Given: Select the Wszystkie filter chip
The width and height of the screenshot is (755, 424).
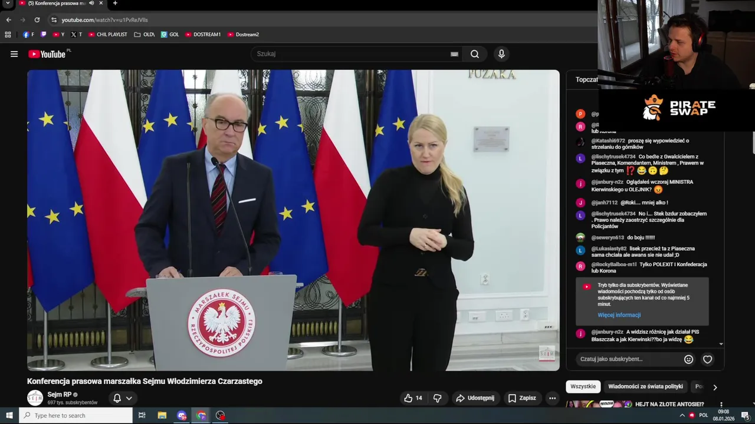Looking at the screenshot, I should pyautogui.click(x=583, y=386).
